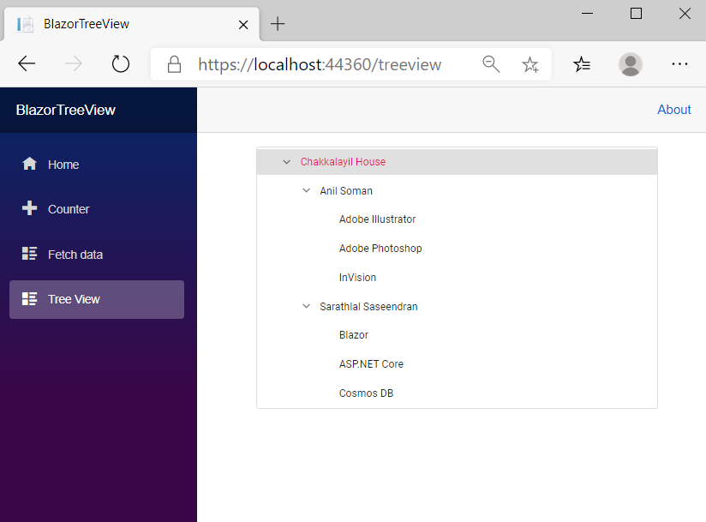Click the plus icon beside Counter
This screenshot has height=522, width=706.
tap(30, 209)
